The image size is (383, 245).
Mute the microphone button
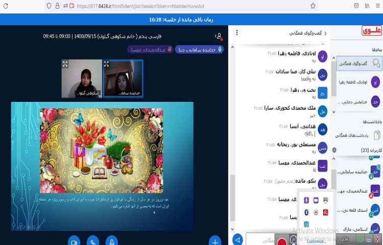[x=112, y=241]
